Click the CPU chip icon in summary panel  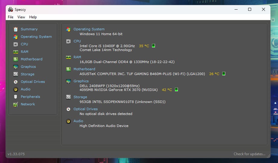(x=68, y=41)
